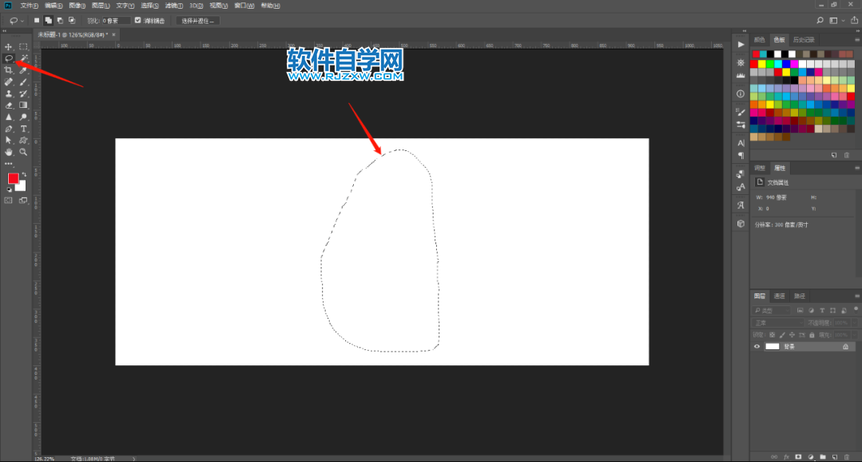Select the Custom Shape tool
This screenshot has height=462, width=862.
tap(24, 140)
